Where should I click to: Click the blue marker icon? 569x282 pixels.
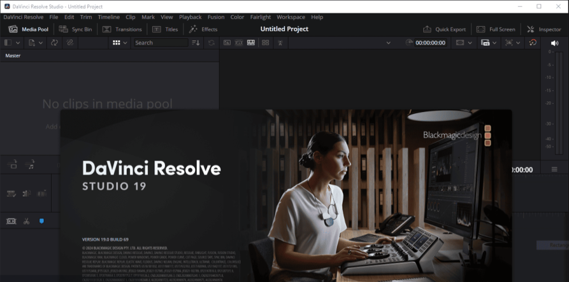[x=42, y=221]
